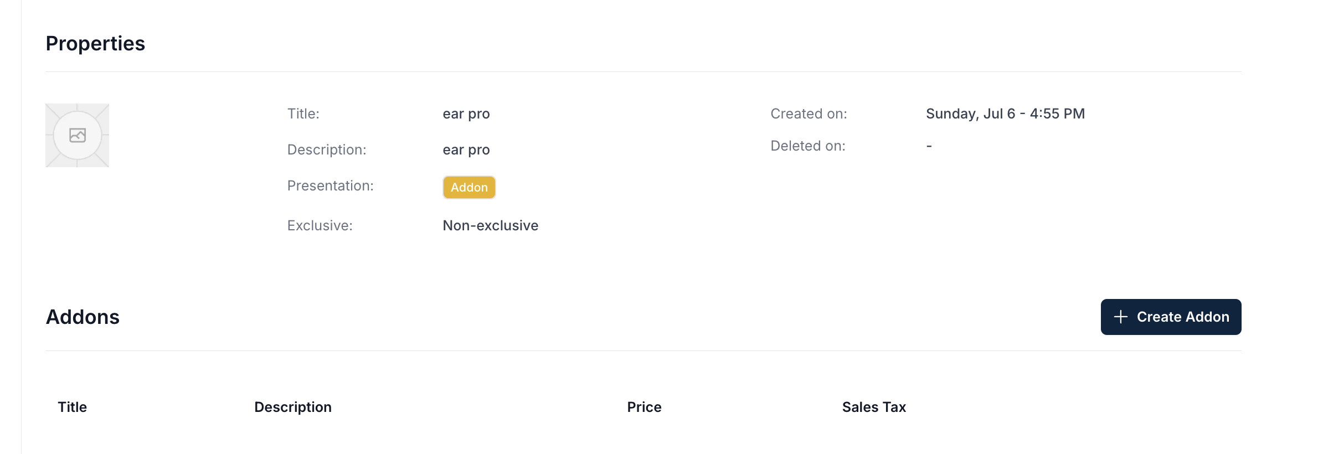1318x454 pixels.
Task: Select the yellow Addon presentation badge
Action: [469, 187]
